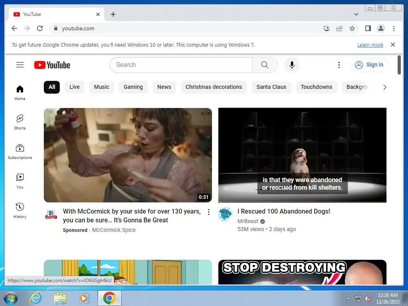The height and width of the screenshot is (306, 408).
Task: Show more category chips with right chevron
Action: click(385, 87)
